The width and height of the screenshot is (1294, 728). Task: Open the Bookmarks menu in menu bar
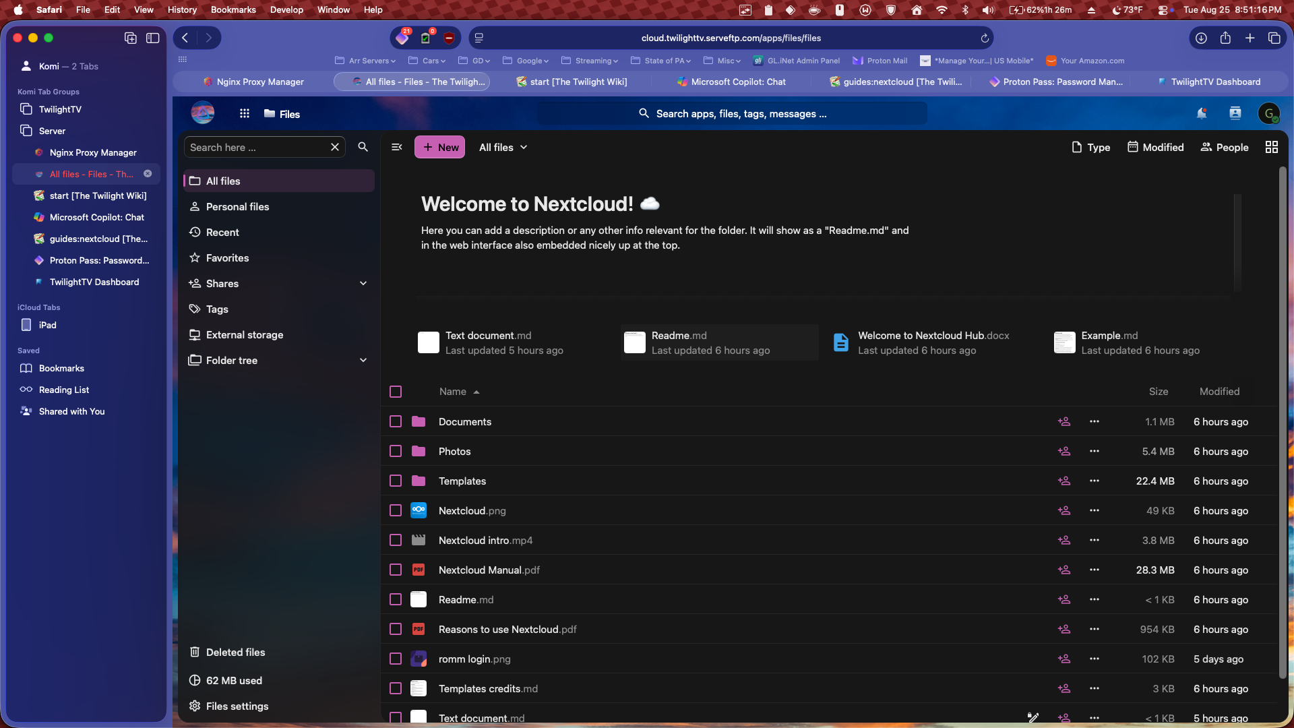click(x=233, y=9)
